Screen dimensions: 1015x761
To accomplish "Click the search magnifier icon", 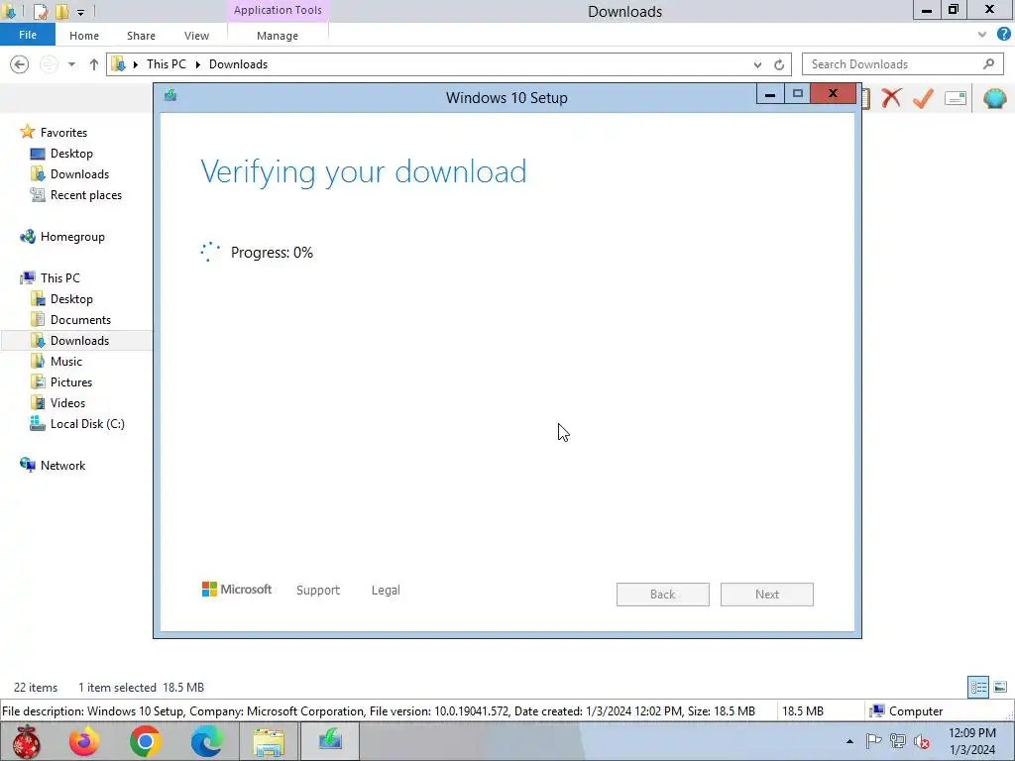I will tap(988, 64).
